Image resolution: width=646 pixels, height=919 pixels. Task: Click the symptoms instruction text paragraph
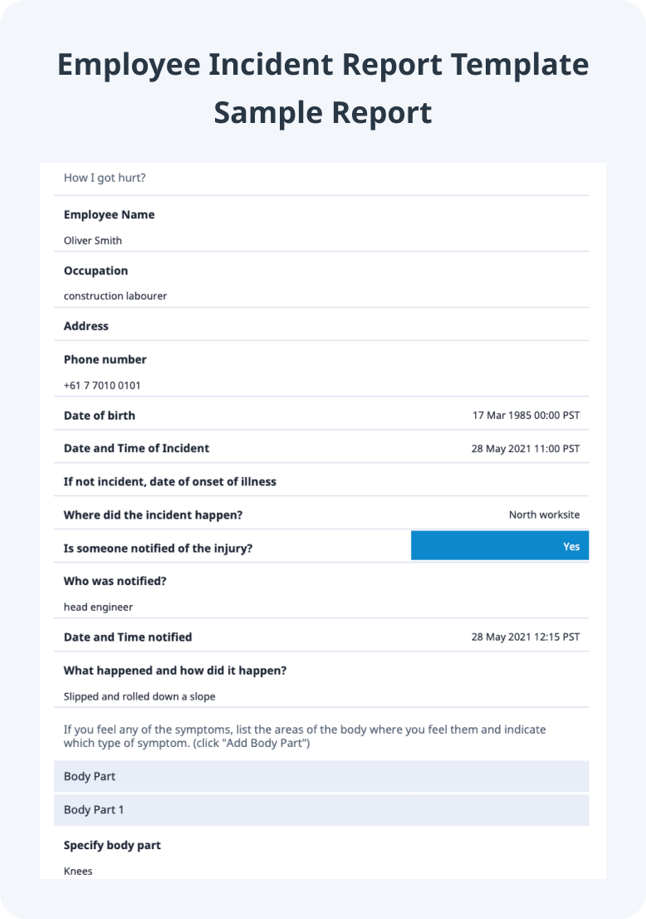(305, 737)
